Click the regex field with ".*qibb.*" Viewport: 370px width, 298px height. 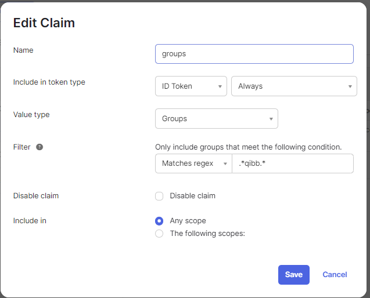point(292,163)
